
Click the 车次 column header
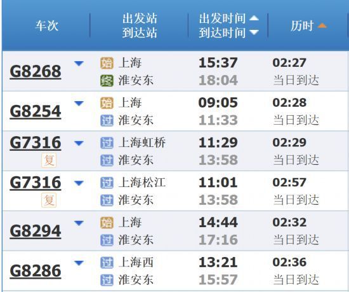(x=47, y=25)
